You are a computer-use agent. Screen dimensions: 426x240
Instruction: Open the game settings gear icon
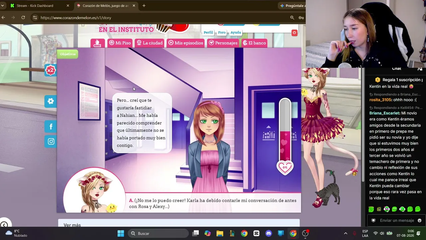51,101
